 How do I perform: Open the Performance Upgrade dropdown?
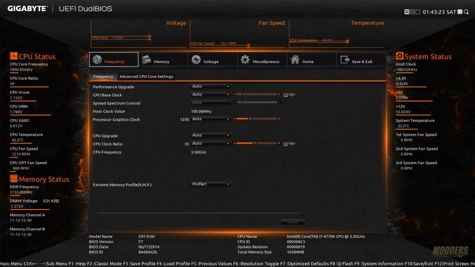pyautogui.click(x=211, y=86)
